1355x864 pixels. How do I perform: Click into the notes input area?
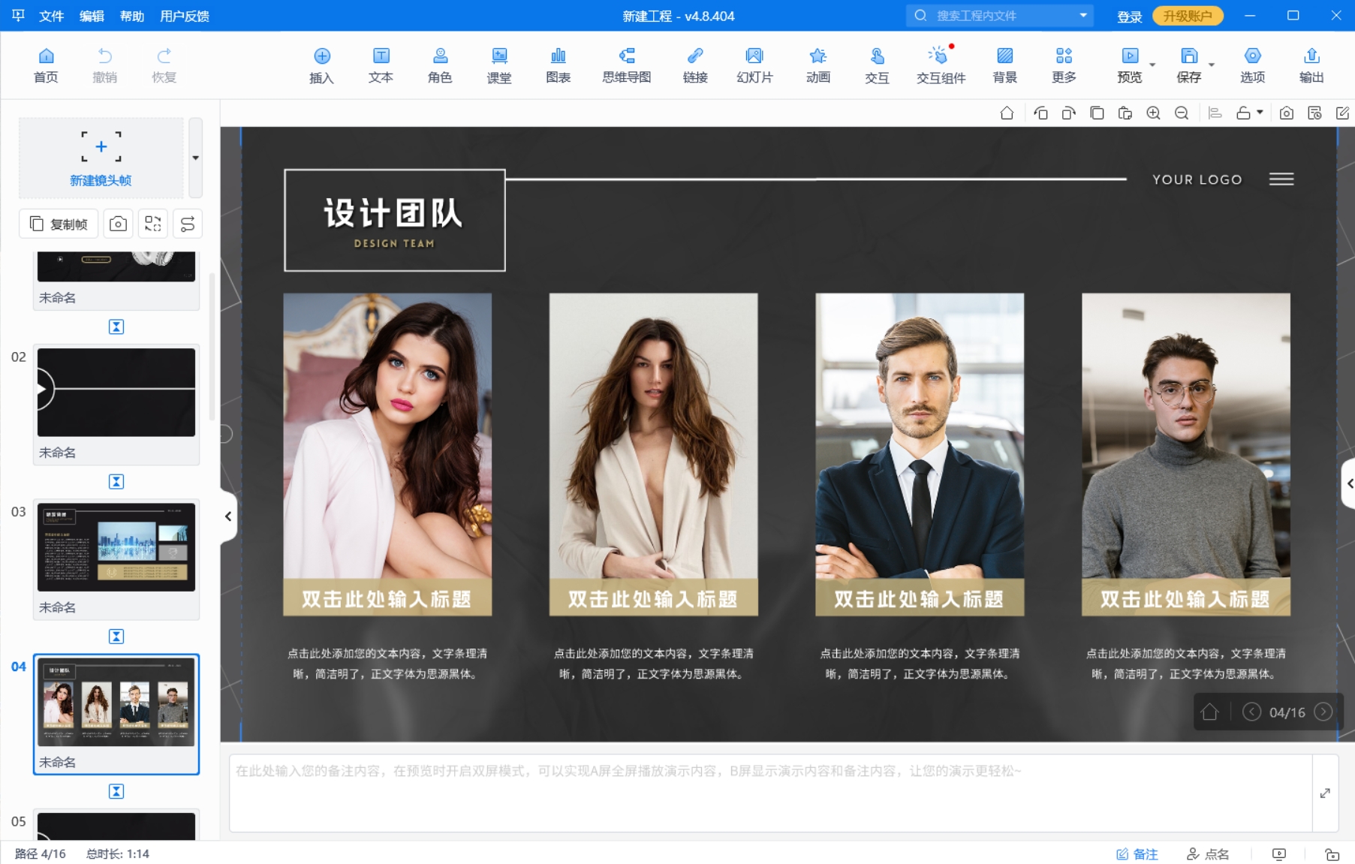click(770, 793)
